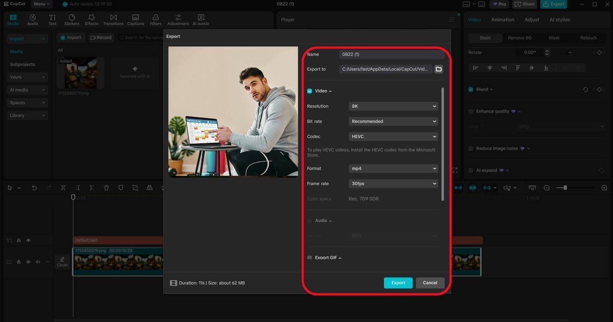Click the Name input field 0822 (1)
Image resolution: width=613 pixels, height=322 pixels.
(x=392, y=55)
